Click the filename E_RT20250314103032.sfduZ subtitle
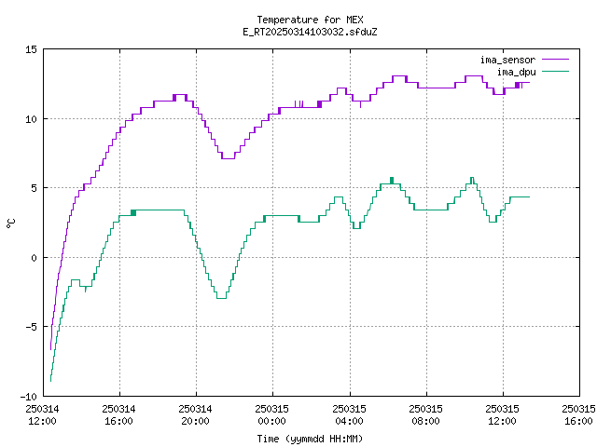 pyautogui.click(x=310, y=32)
